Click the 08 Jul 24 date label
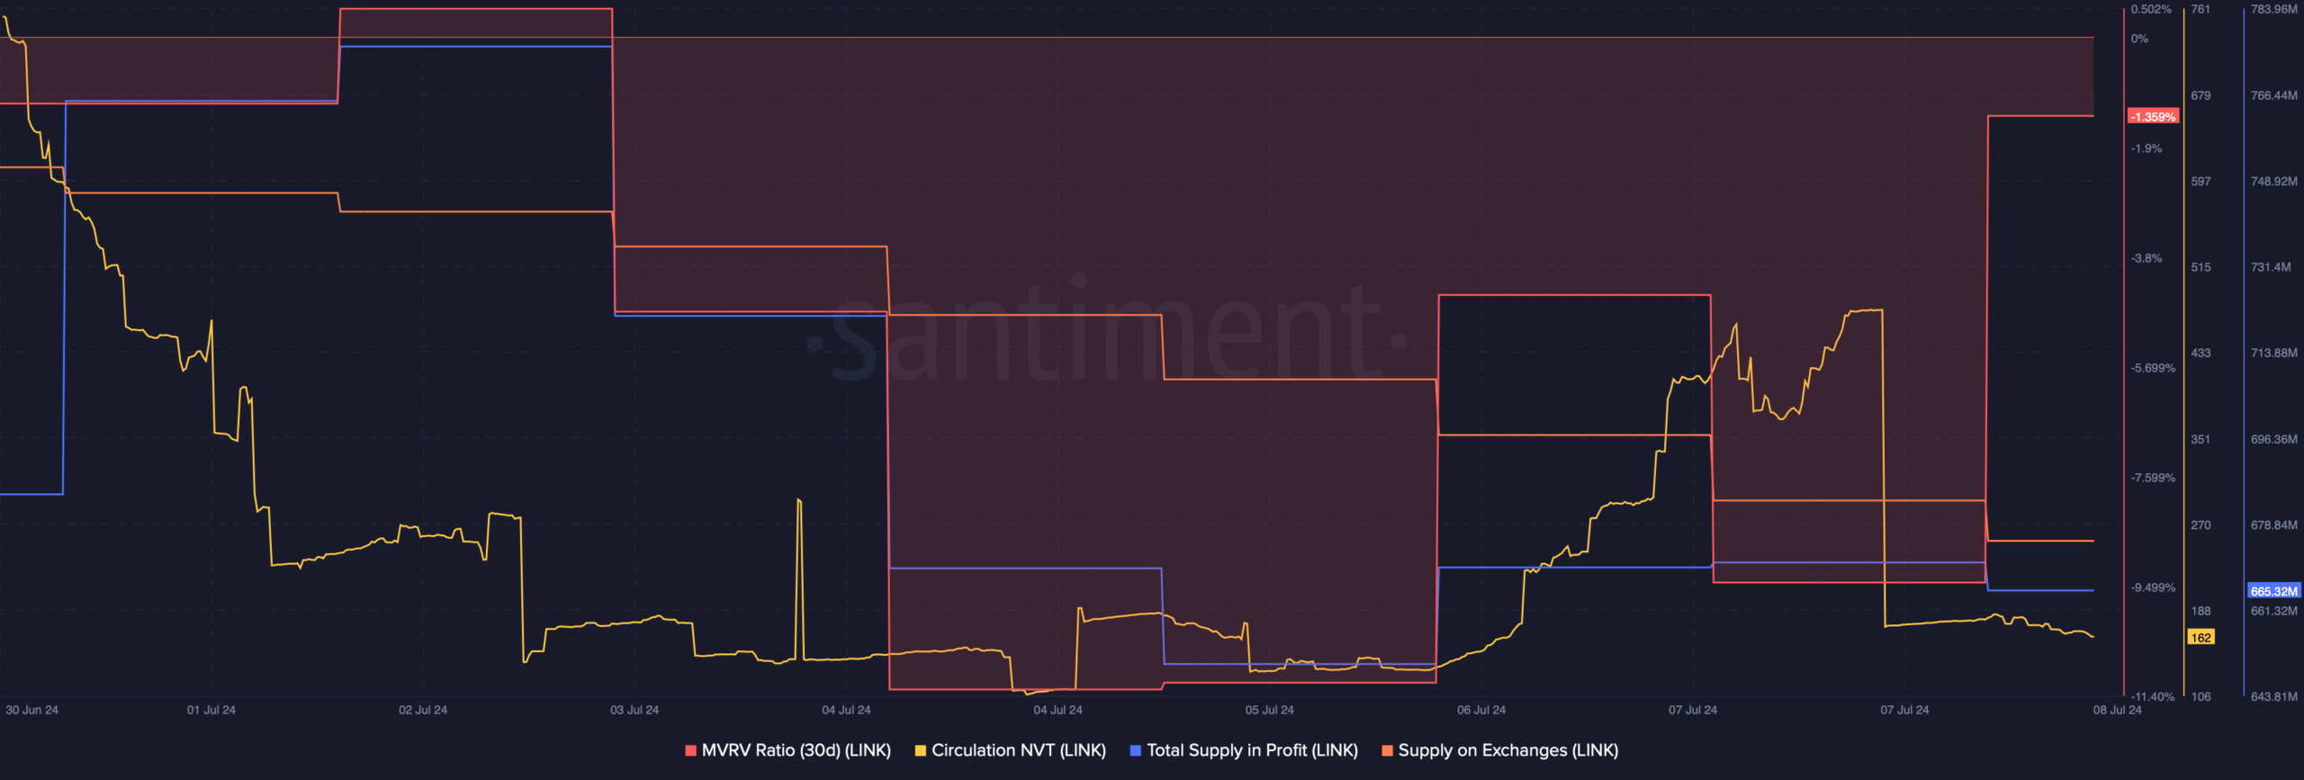 click(x=2118, y=710)
